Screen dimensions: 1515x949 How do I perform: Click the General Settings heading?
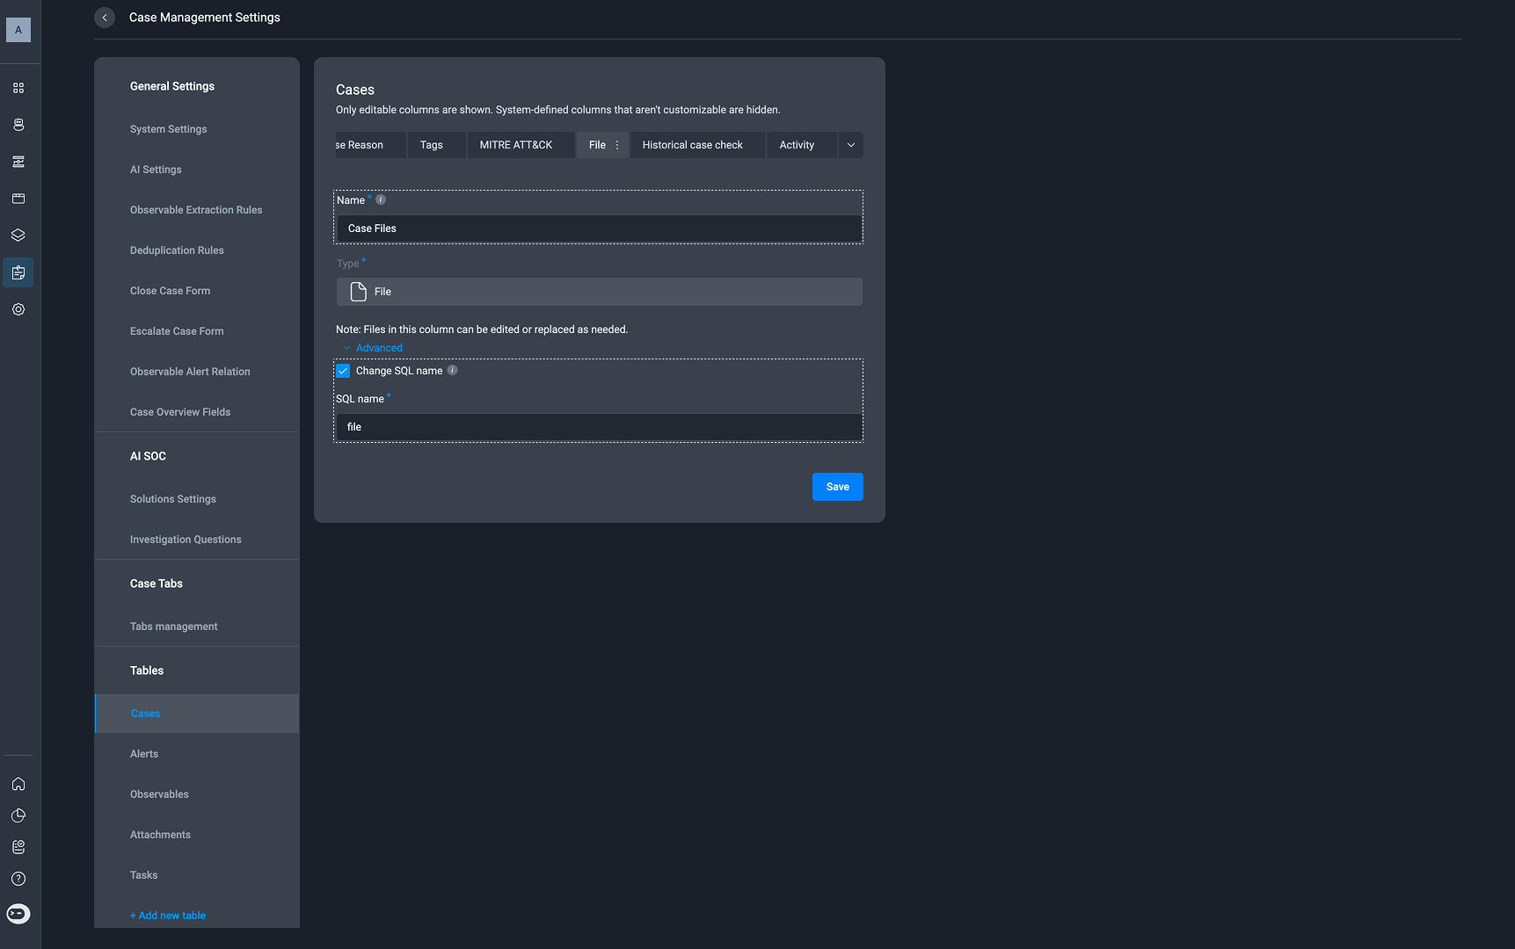click(x=172, y=86)
